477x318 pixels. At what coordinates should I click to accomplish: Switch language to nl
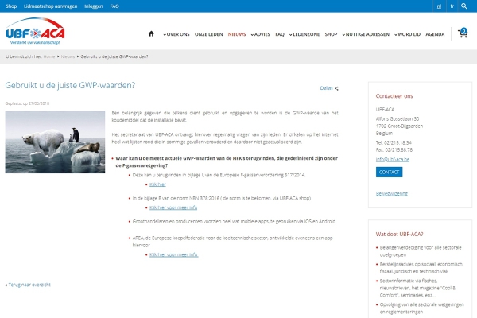439,6
